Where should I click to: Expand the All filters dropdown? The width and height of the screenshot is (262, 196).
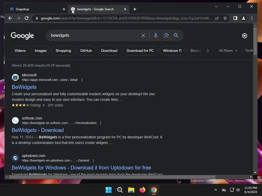pos(228,51)
